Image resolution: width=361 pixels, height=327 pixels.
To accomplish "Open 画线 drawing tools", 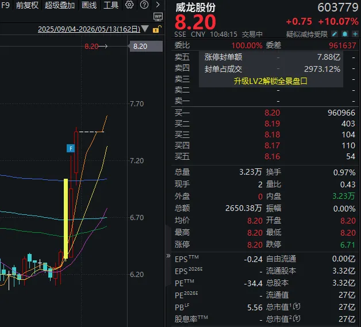I will coord(89,5).
